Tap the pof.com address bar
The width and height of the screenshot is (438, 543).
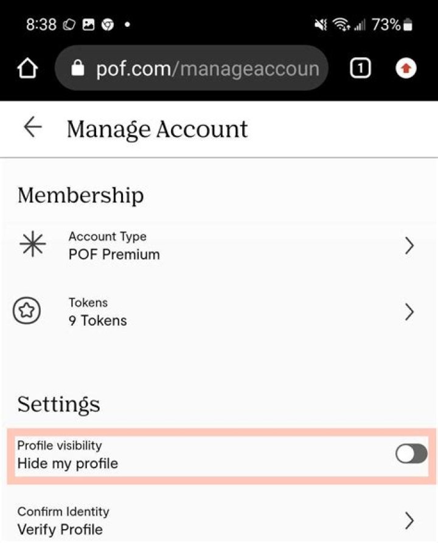pos(206,69)
